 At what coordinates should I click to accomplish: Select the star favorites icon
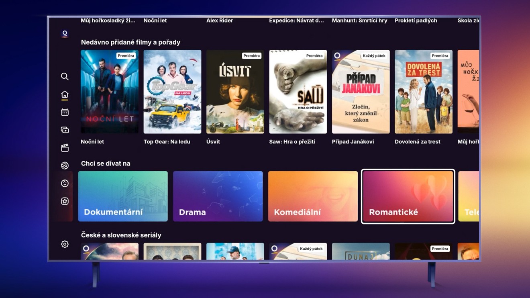pos(65,201)
